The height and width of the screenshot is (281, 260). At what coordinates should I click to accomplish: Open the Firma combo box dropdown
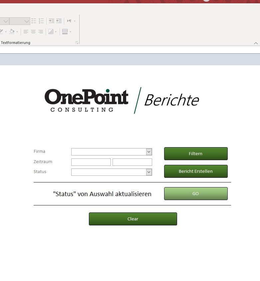click(149, 152)
